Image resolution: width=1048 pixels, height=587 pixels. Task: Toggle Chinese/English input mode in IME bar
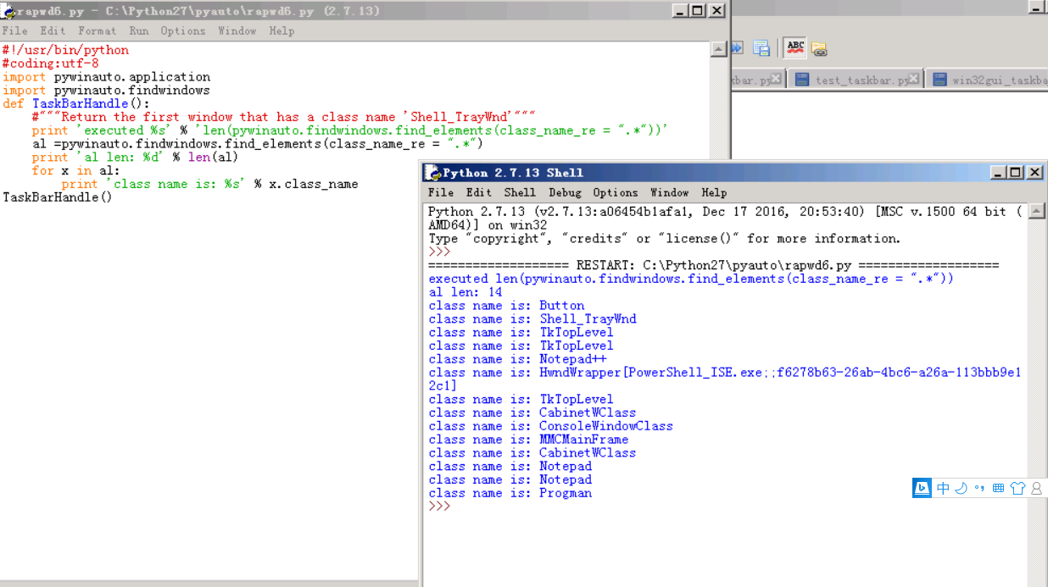(x=943, y=488)
